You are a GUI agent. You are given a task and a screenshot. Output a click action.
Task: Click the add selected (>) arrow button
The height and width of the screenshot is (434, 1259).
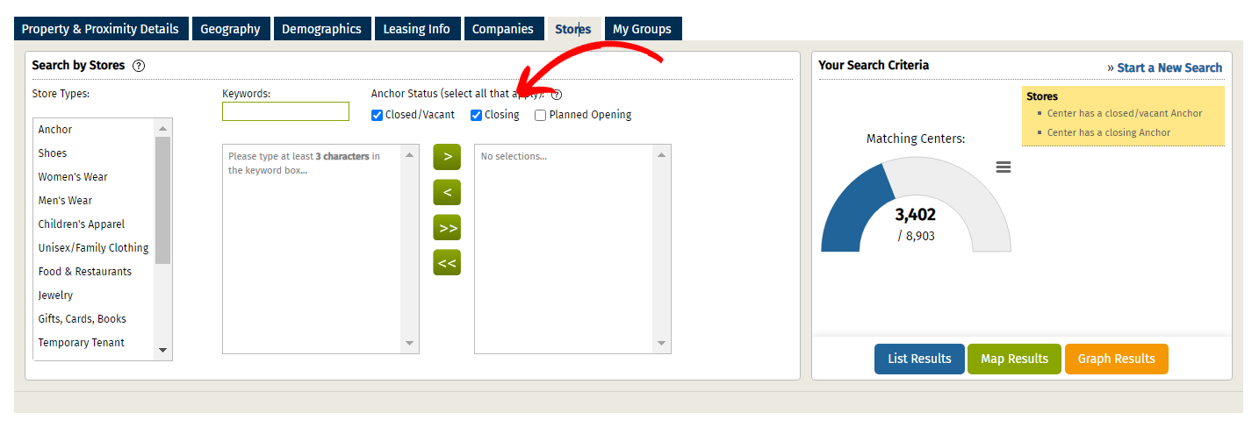(x=447, y=157)
